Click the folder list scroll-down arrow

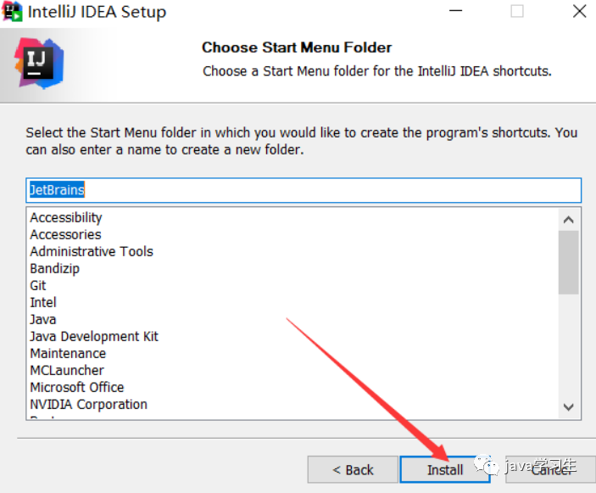[569, 407]
